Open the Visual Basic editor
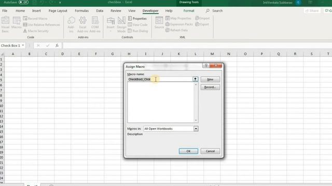The image size is (332, 186). click(x=5, y=24)
